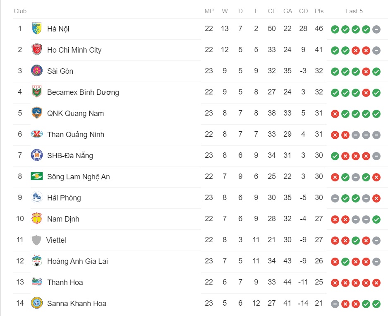This screenshot has height=316, width=388.
Task: Click the GD column header
Action: (x=303, y=11)
